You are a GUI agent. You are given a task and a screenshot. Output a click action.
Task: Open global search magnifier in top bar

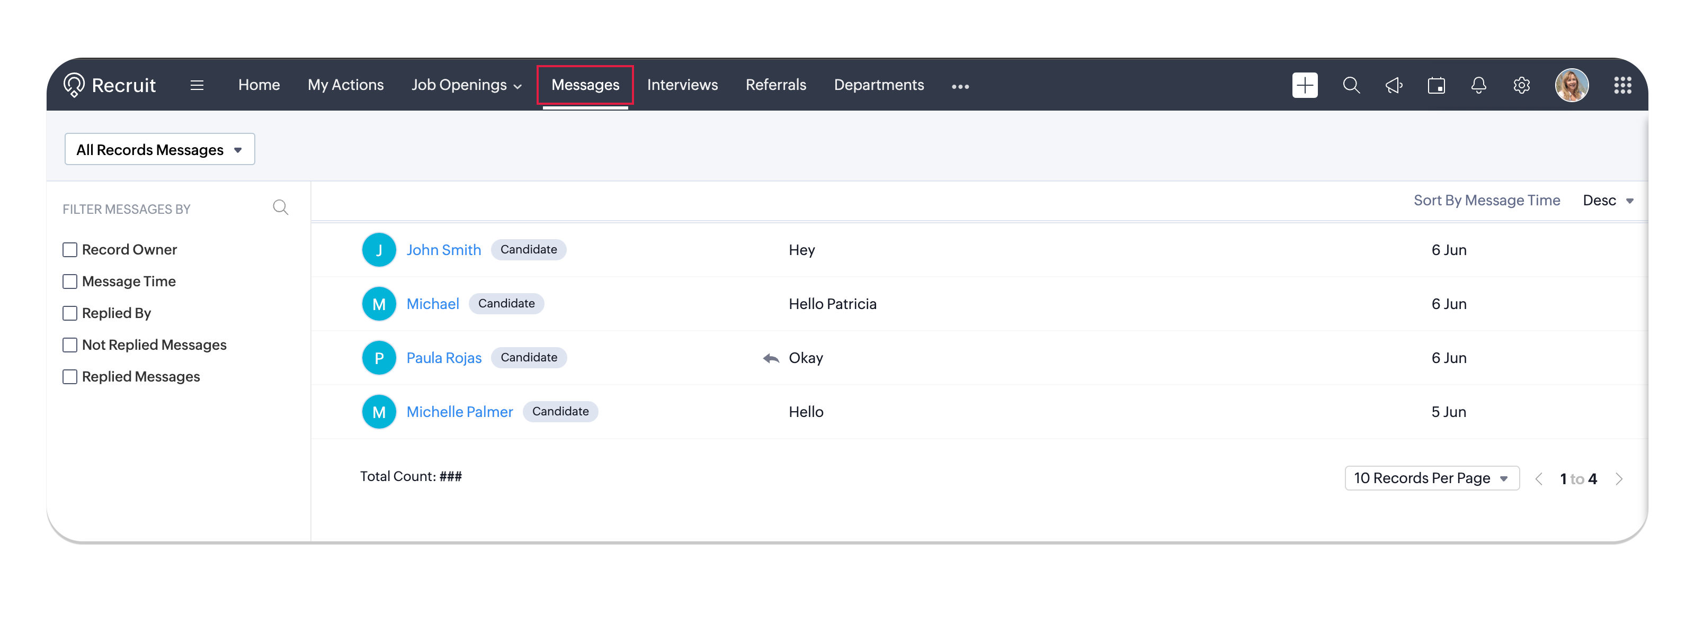[x=1351, y=85]
